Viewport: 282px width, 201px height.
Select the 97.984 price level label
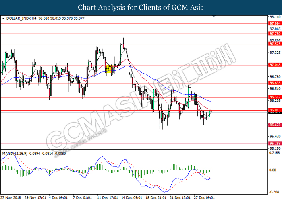pyautogui.click(x=275, y=23)
